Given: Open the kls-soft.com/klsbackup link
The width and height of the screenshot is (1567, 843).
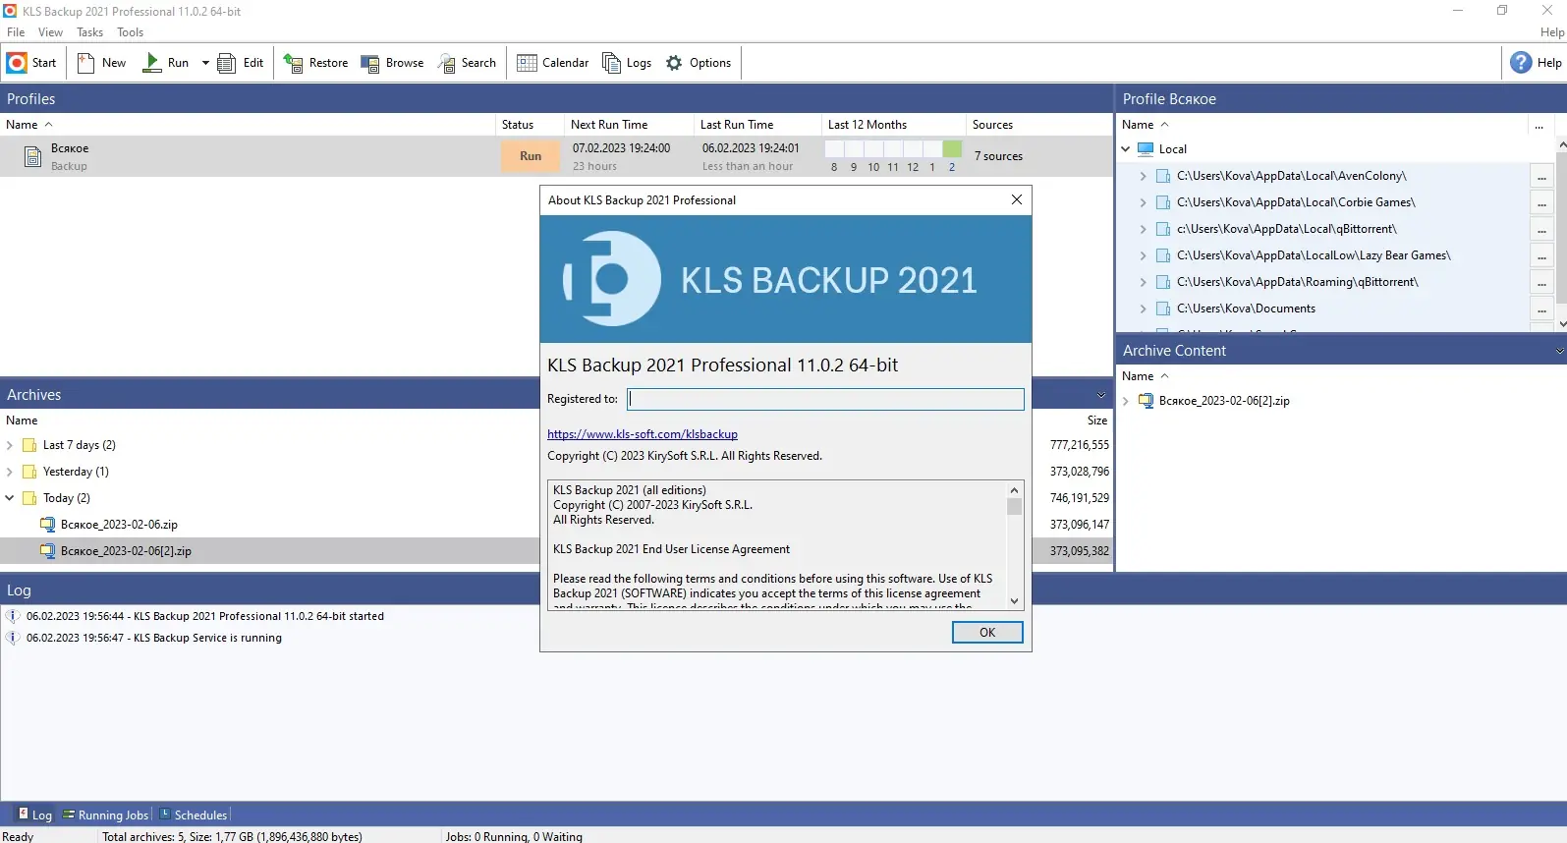Looking at the screenshot, I should click(643, 434).
